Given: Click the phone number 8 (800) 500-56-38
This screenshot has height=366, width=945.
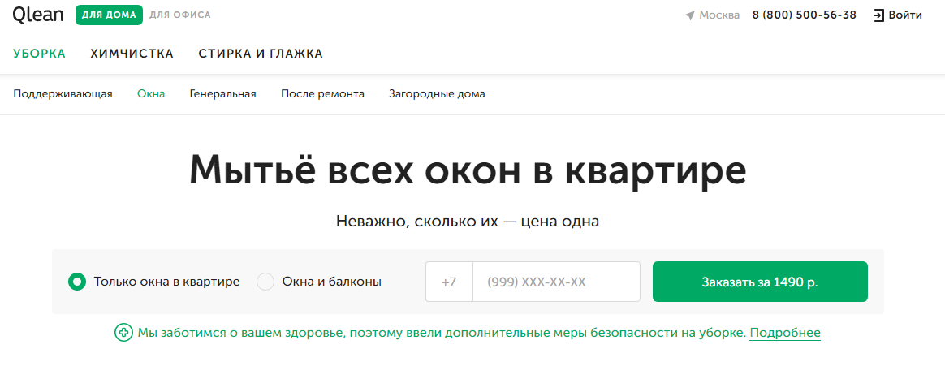Looking at the screenshot, I should (804, 15).
